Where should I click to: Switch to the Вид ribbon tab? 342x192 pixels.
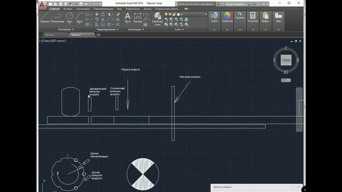[x=119, y=9]
